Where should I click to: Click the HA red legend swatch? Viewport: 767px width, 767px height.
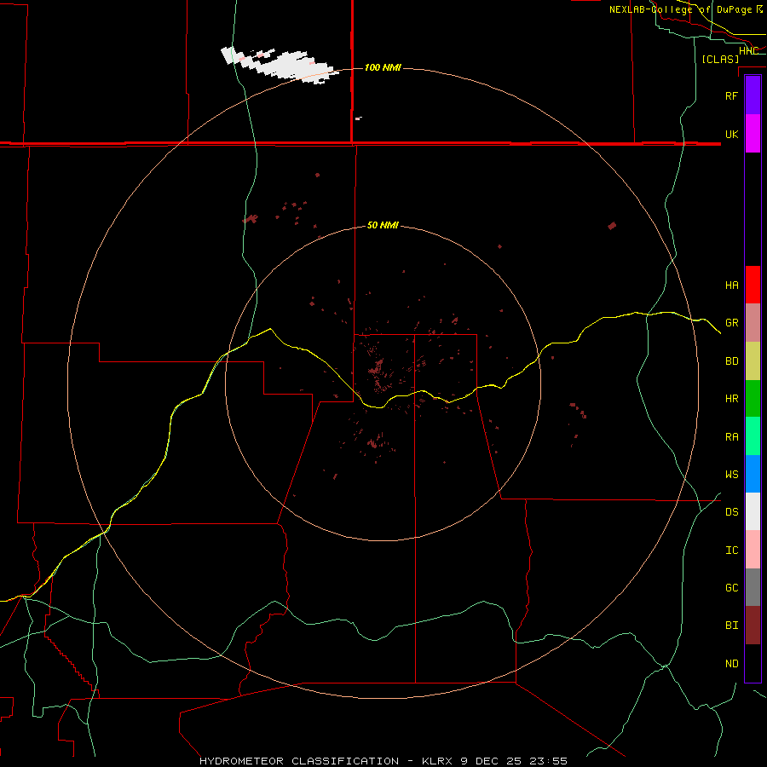pyautogui.click(x=753, y=285)
